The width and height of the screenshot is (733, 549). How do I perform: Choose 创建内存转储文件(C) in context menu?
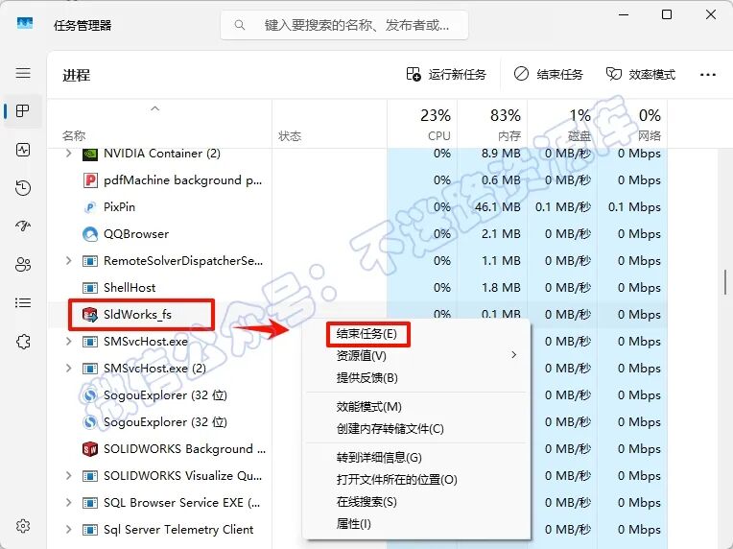point(390,429)
